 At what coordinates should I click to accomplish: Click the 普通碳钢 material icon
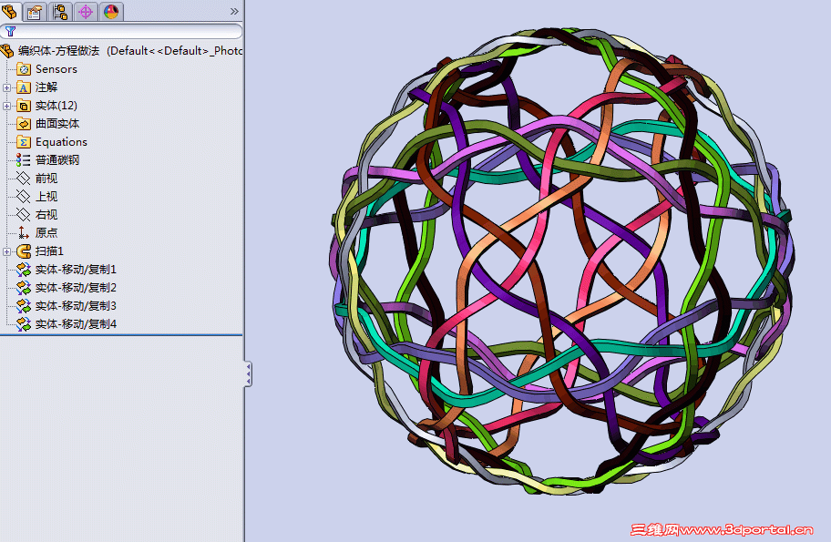(x=24, y=160)
